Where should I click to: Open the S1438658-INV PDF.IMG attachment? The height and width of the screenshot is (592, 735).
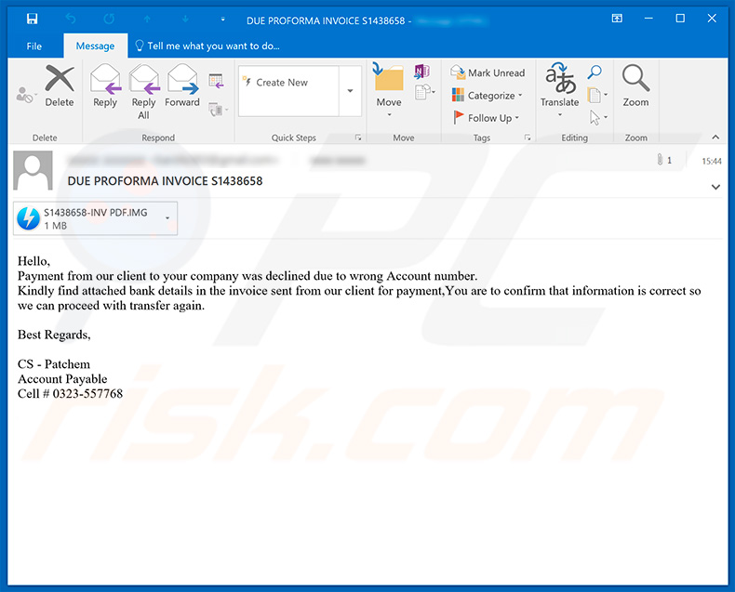pyautogui.click(x=89, y=218)
